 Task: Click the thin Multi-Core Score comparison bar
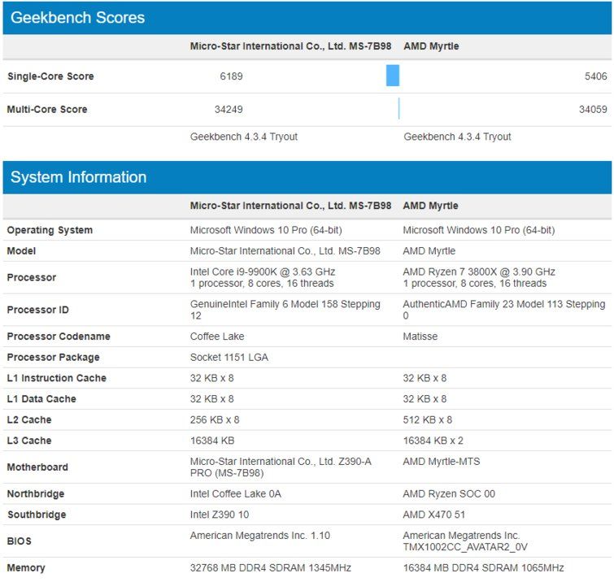[x=398, y=108]
